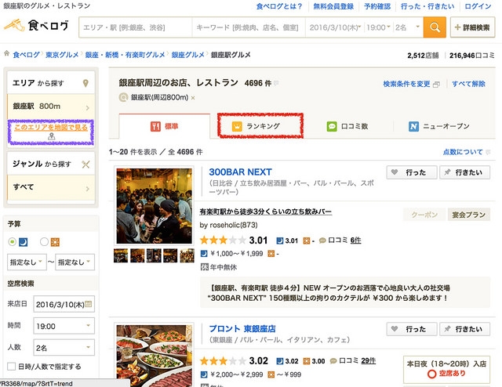Click the blue N ニューオープン icon
This screenshot has height=387, width=502.
coord(413,126)
